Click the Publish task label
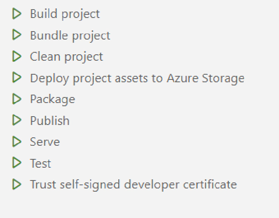 pyautogui.click(x=50, y=121)
